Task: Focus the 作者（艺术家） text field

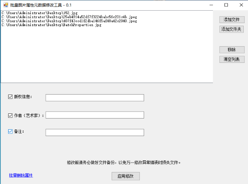Action: coord(95,115)
